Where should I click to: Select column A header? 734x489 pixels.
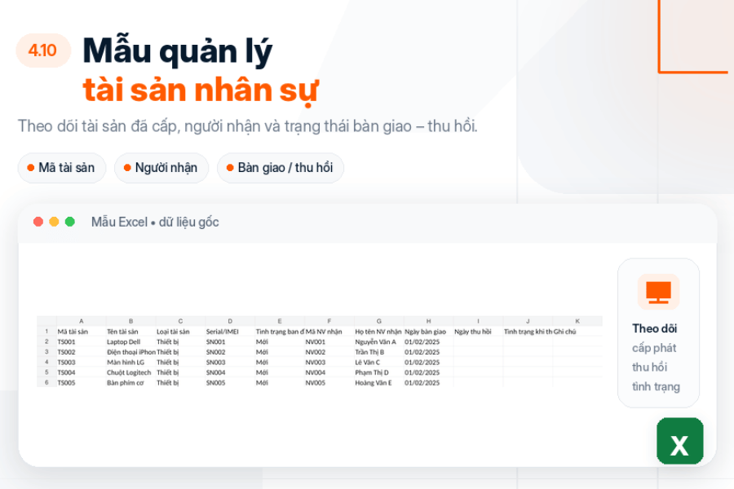point(81,321)
